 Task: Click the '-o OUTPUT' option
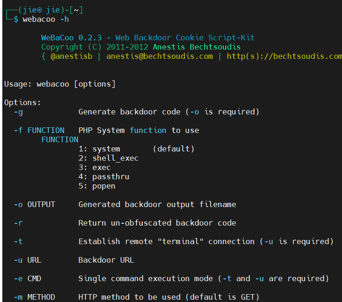pyautogui.click(x=34, y=204)
